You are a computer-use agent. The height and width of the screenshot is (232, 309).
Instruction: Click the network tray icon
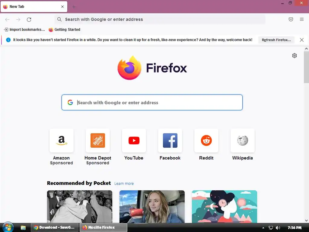(x=271, y=228)
